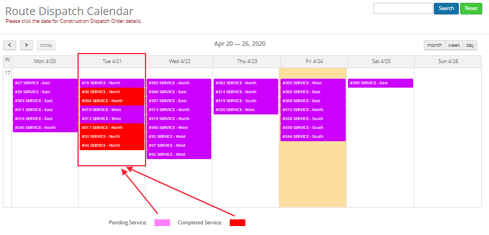
Task: Open #307 SERVICE - East event
Action: coord(179,101)
